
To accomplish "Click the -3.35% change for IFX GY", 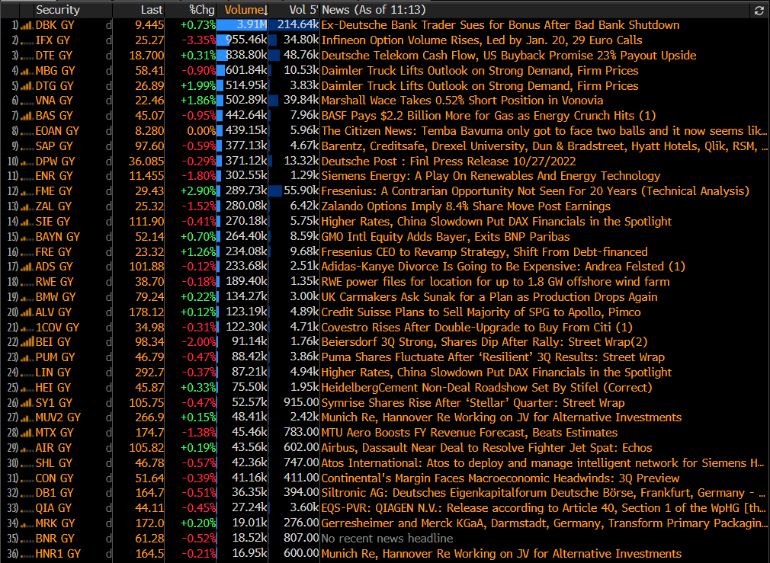I will click(198, 40).
